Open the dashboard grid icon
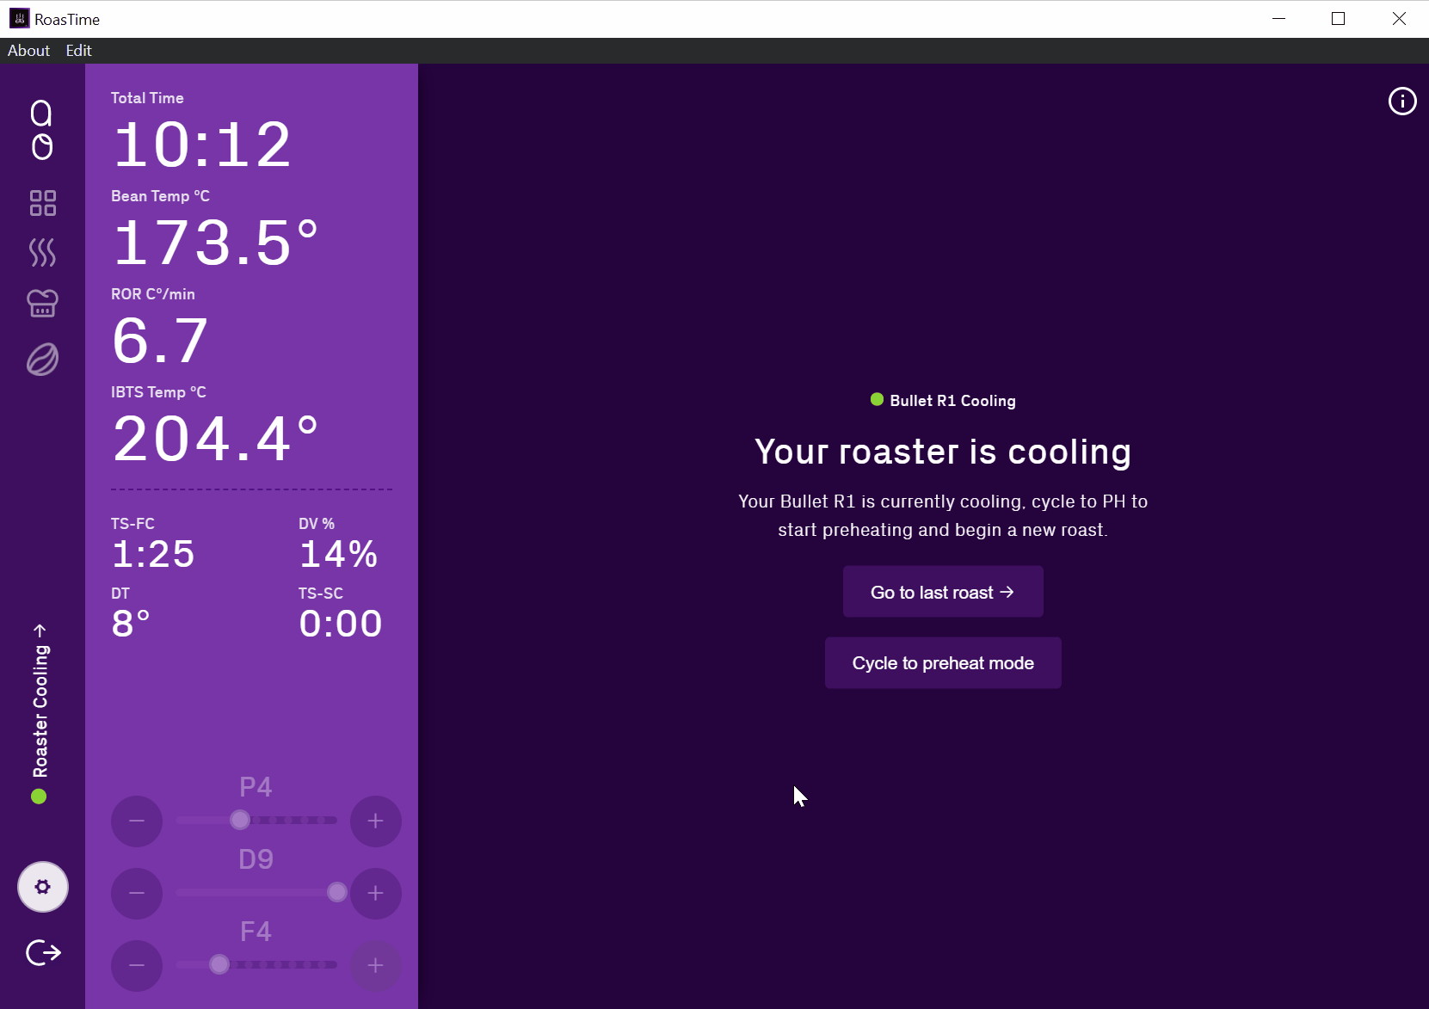The height and width of the screenshot is (1009, 1429). [x=42, y=203]
